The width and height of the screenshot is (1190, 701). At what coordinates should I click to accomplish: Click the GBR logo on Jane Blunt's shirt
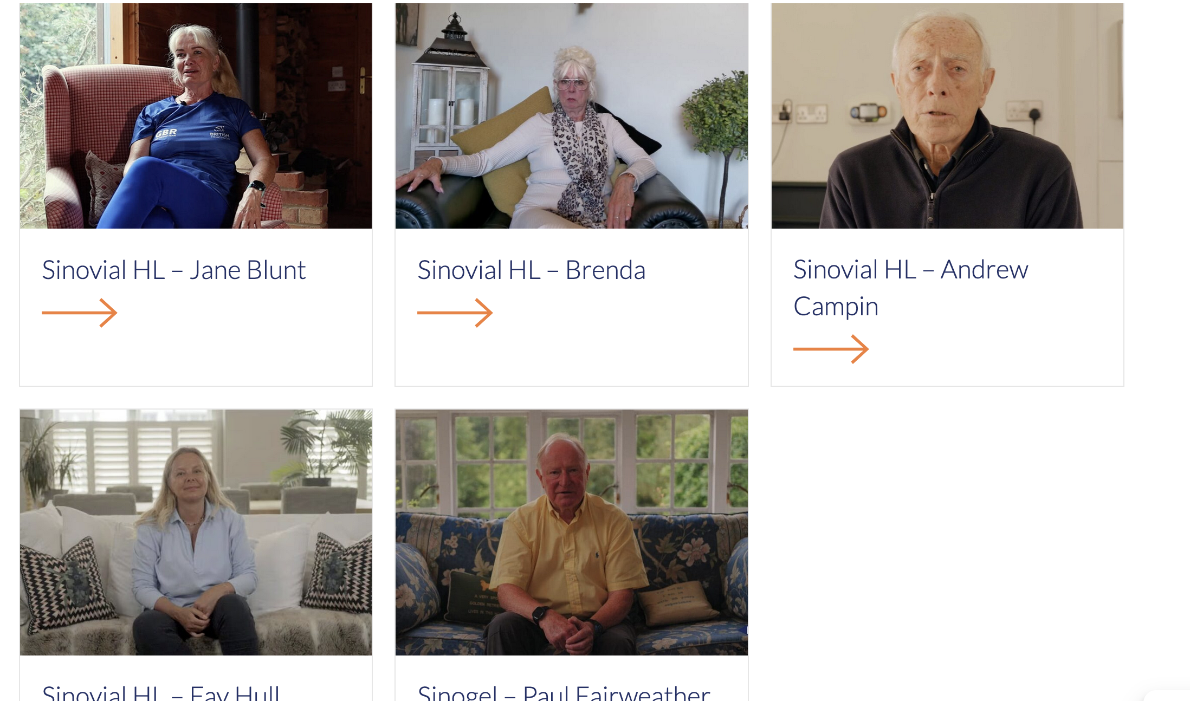coord(166,133)
